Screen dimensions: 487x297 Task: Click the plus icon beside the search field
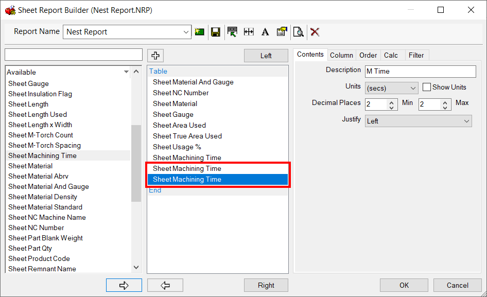tap(155, 55)
